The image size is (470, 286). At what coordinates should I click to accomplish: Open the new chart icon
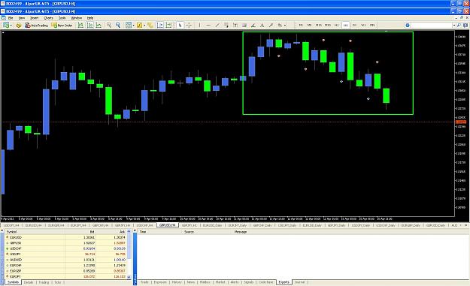6,26
